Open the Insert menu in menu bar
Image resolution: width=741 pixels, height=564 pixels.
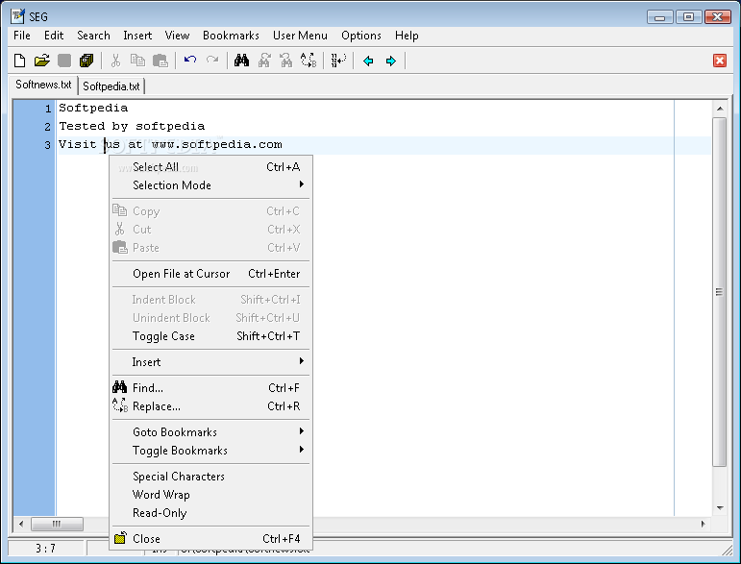[137, 36]
